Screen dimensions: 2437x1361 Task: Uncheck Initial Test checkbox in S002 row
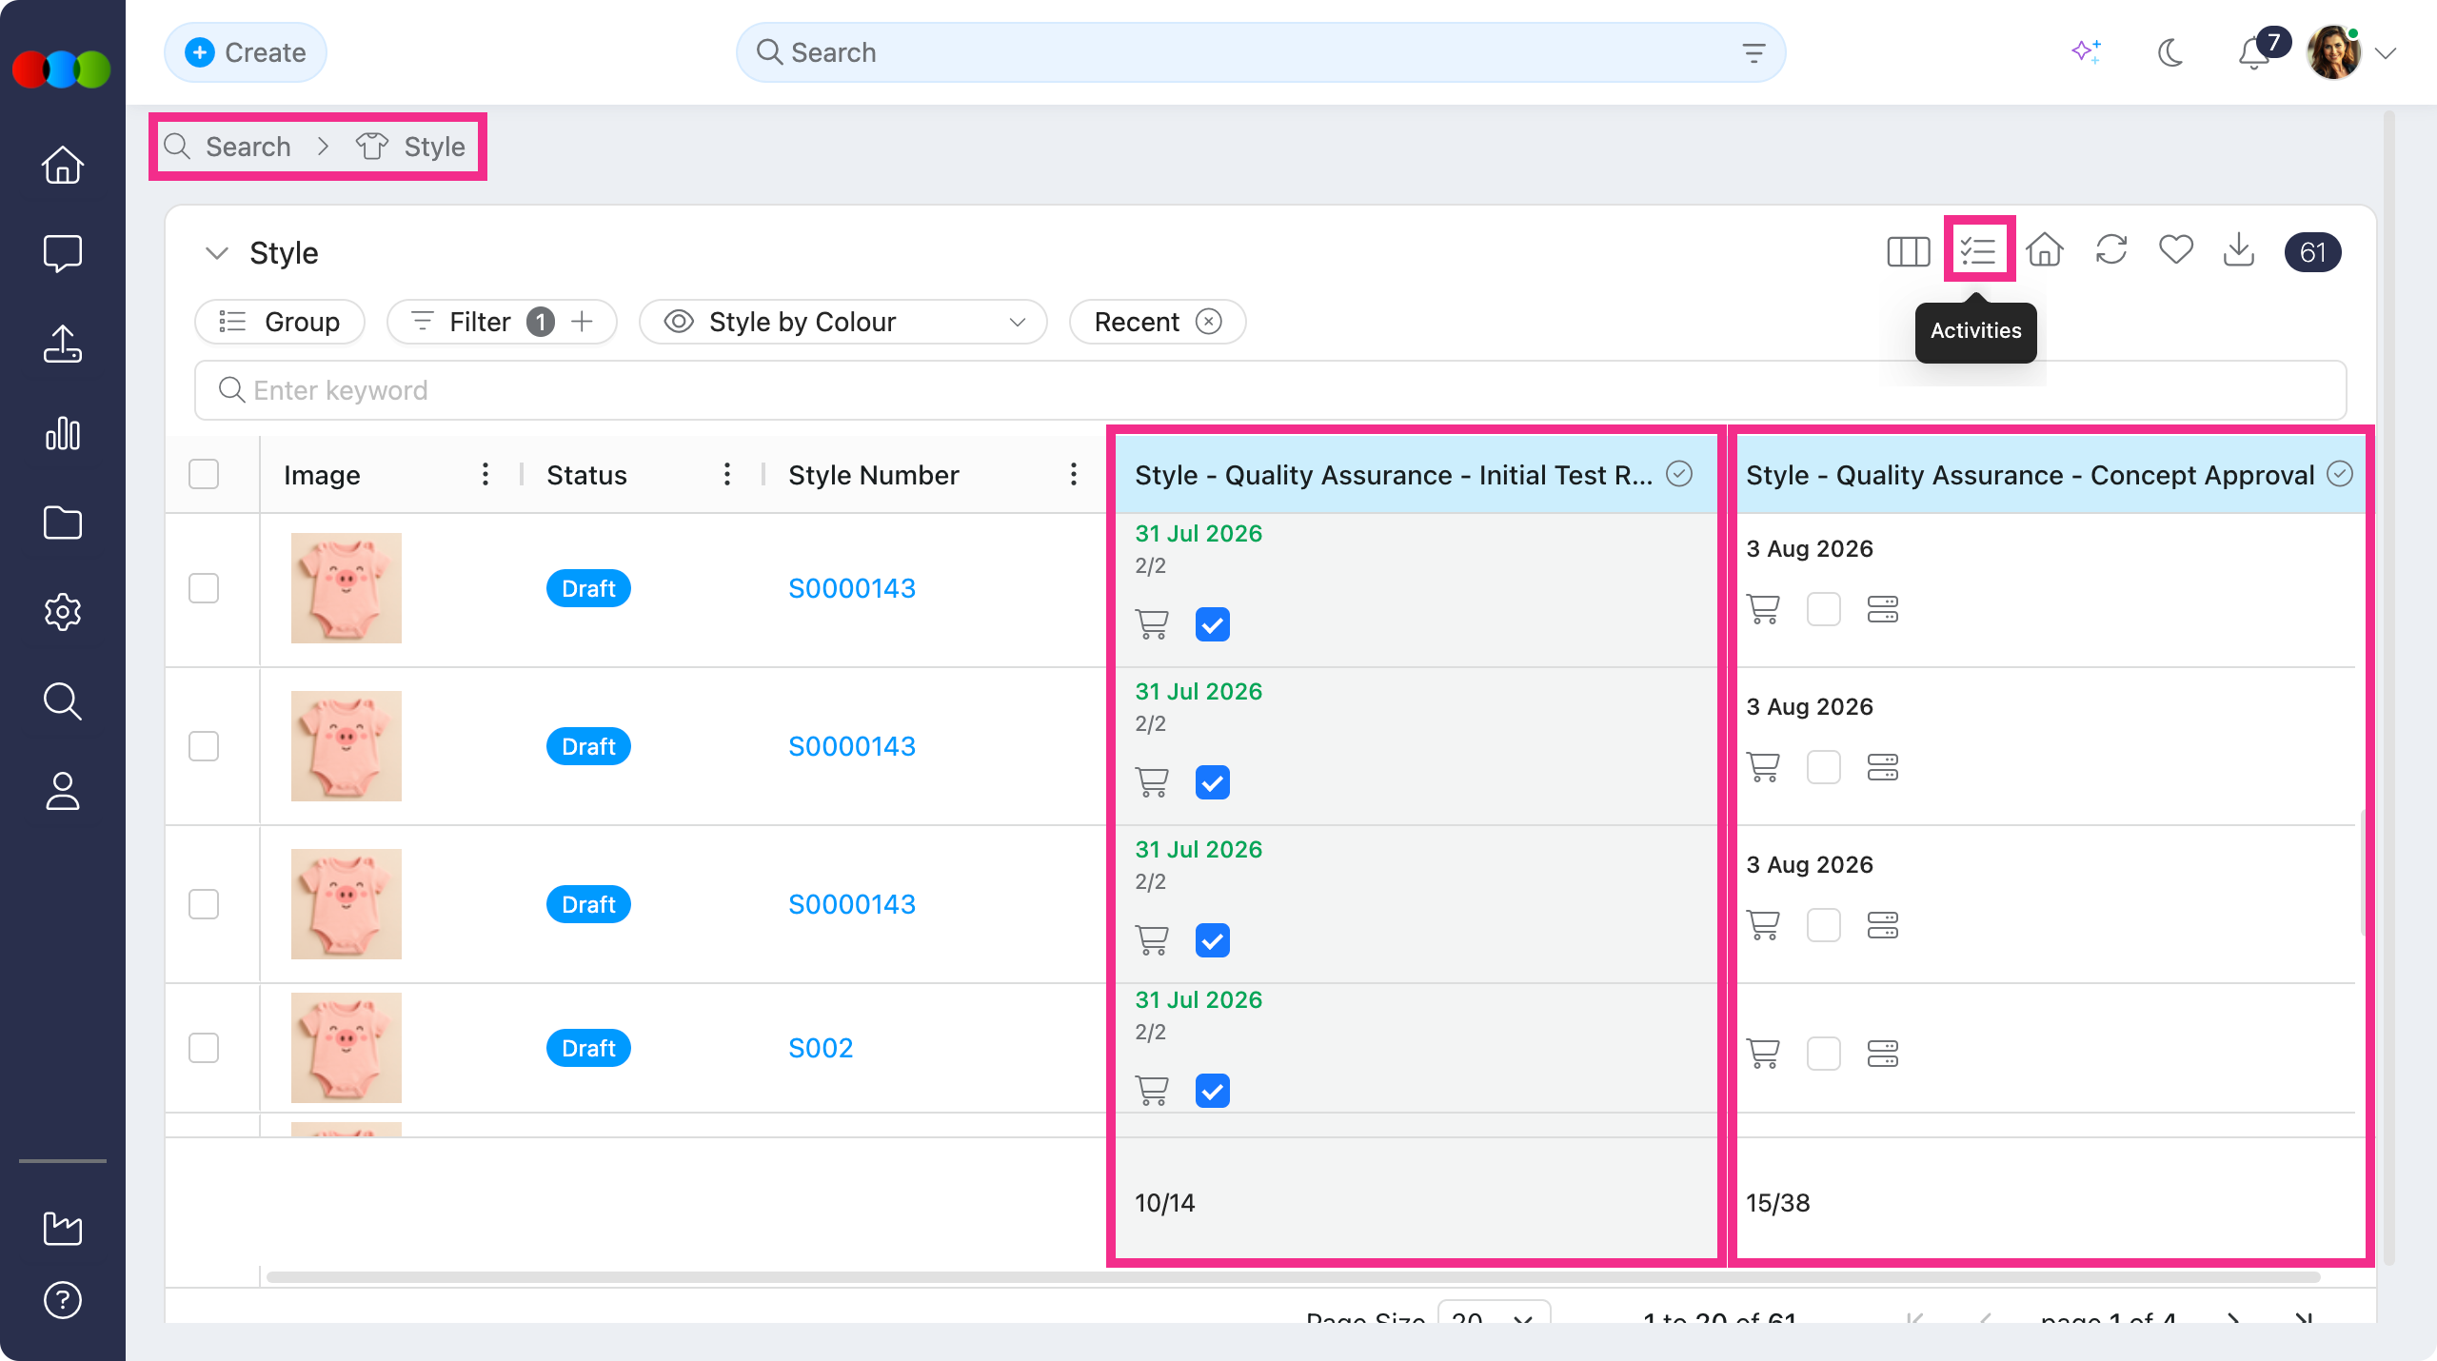1213,1091
